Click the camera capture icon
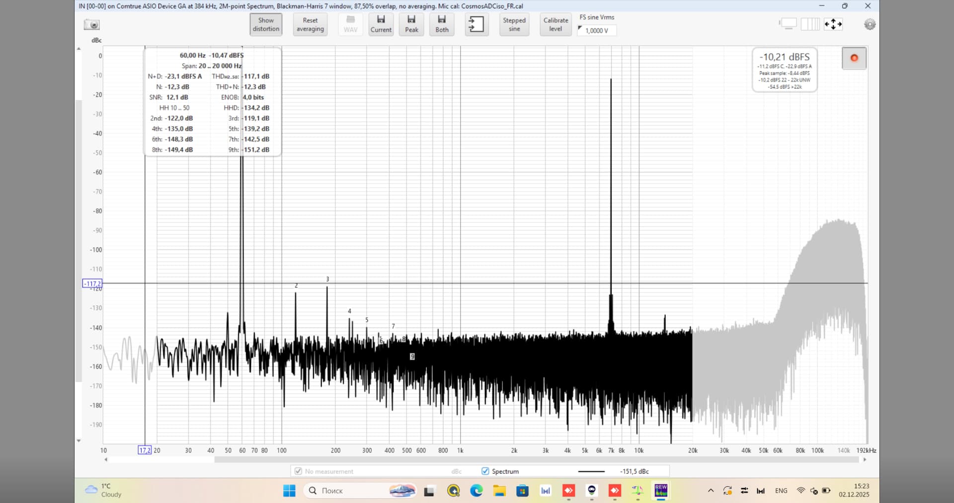Viewport: 954px width, 503px height. 92,24
